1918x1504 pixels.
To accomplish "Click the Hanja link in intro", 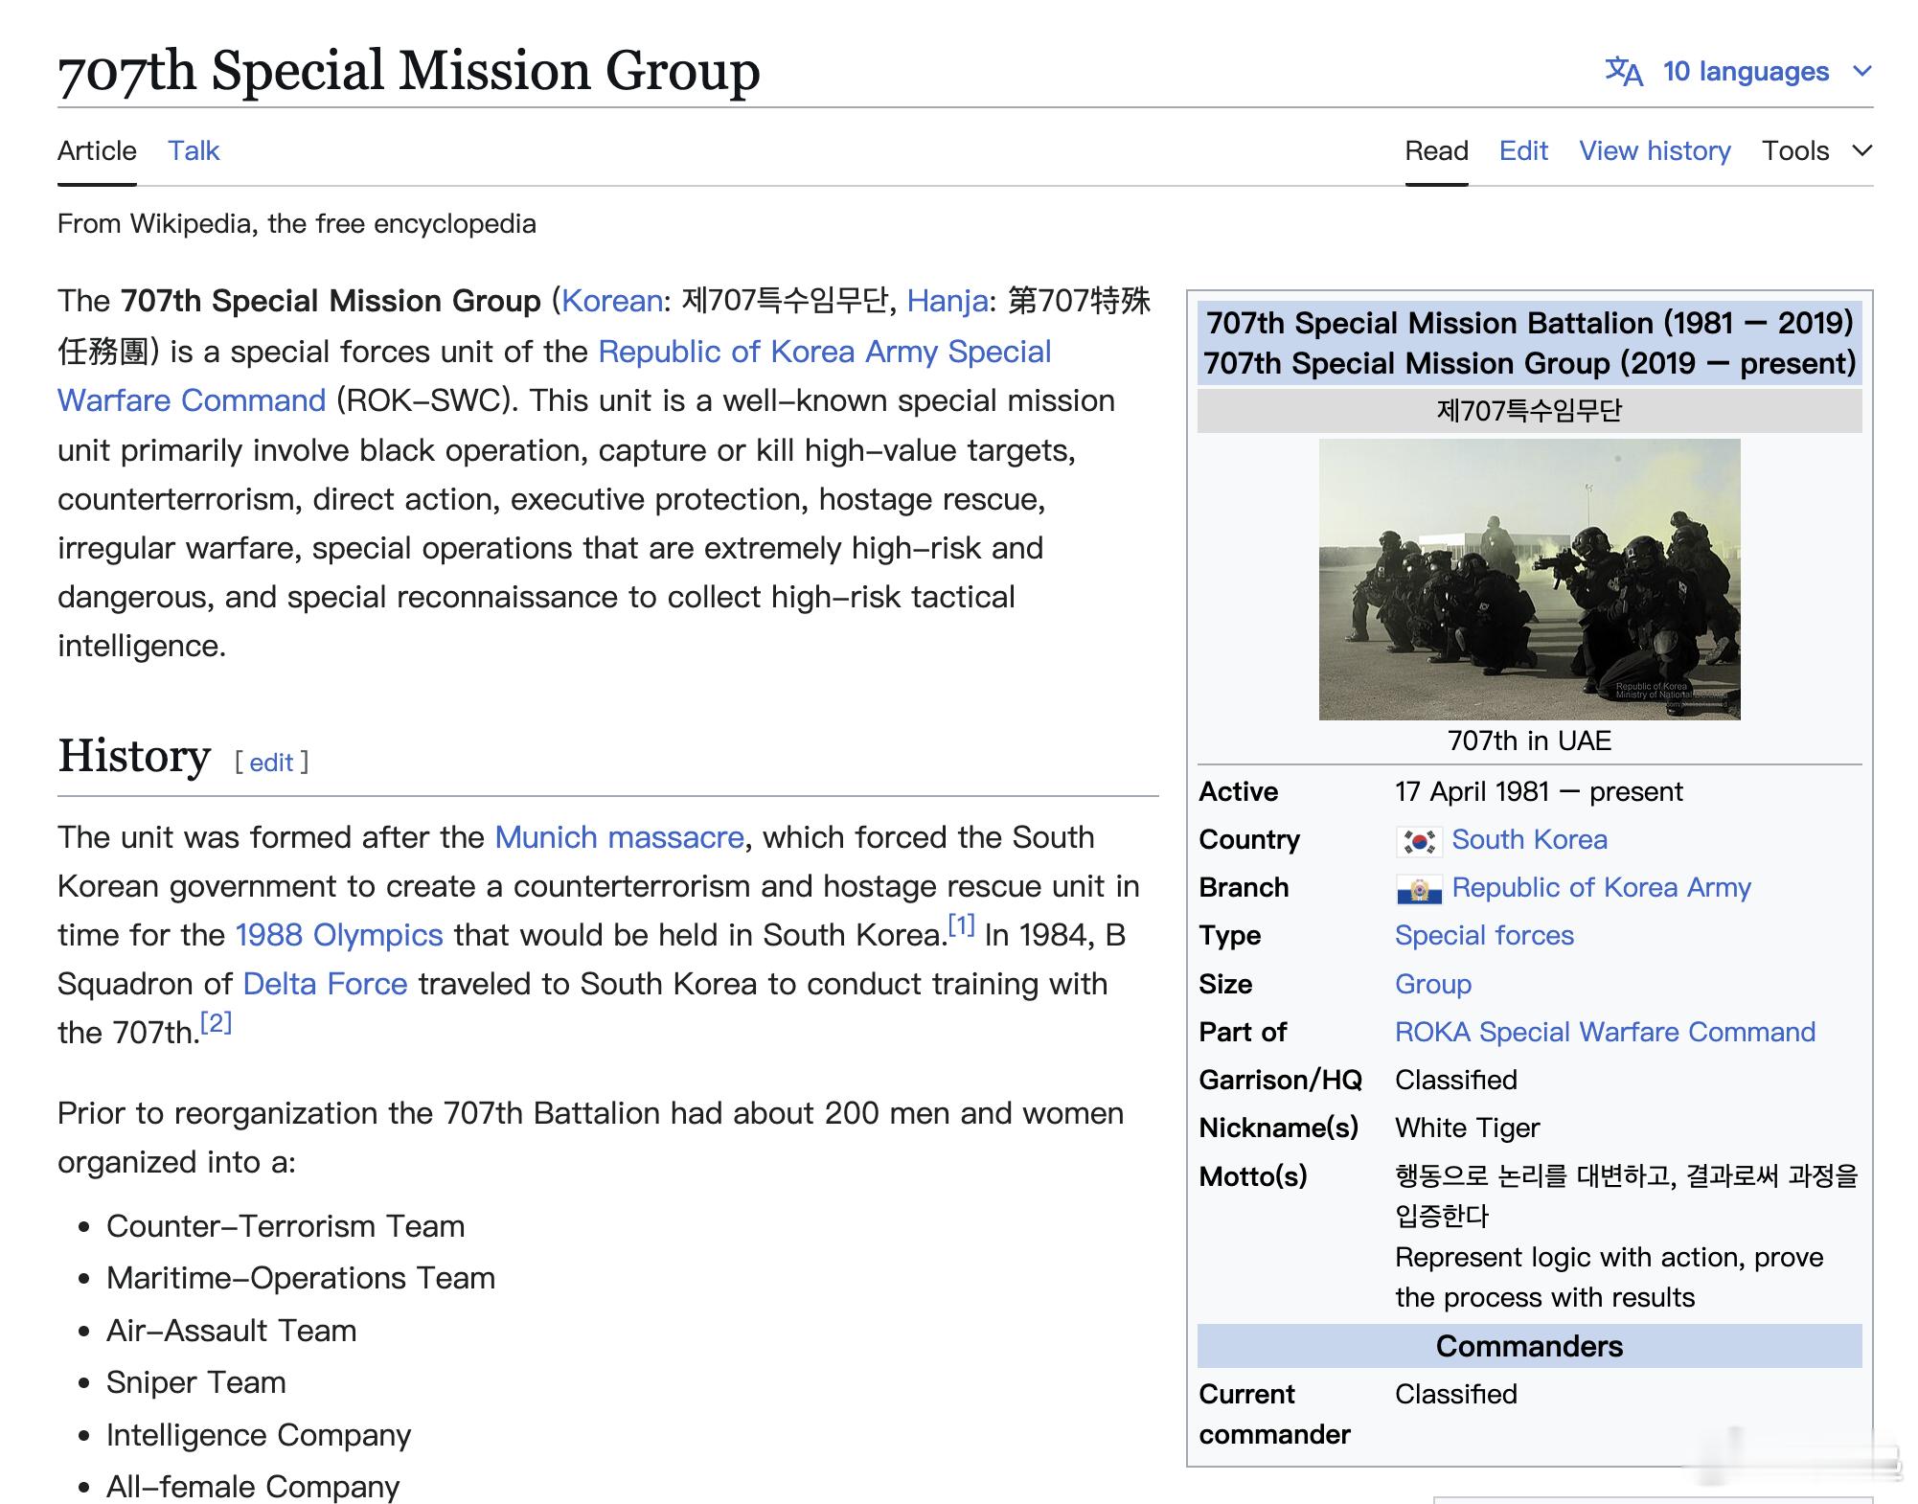I will [947, 301].
